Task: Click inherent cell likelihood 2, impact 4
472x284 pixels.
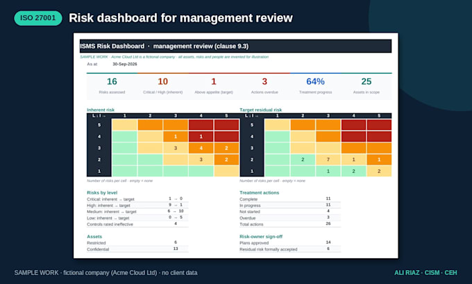Action: 201,160
